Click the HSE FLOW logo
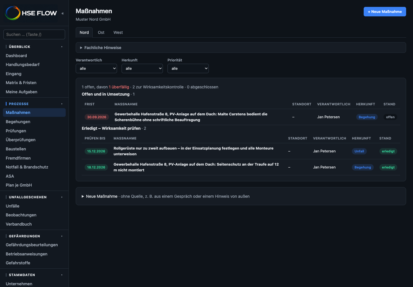 click(x=31, y=13)
